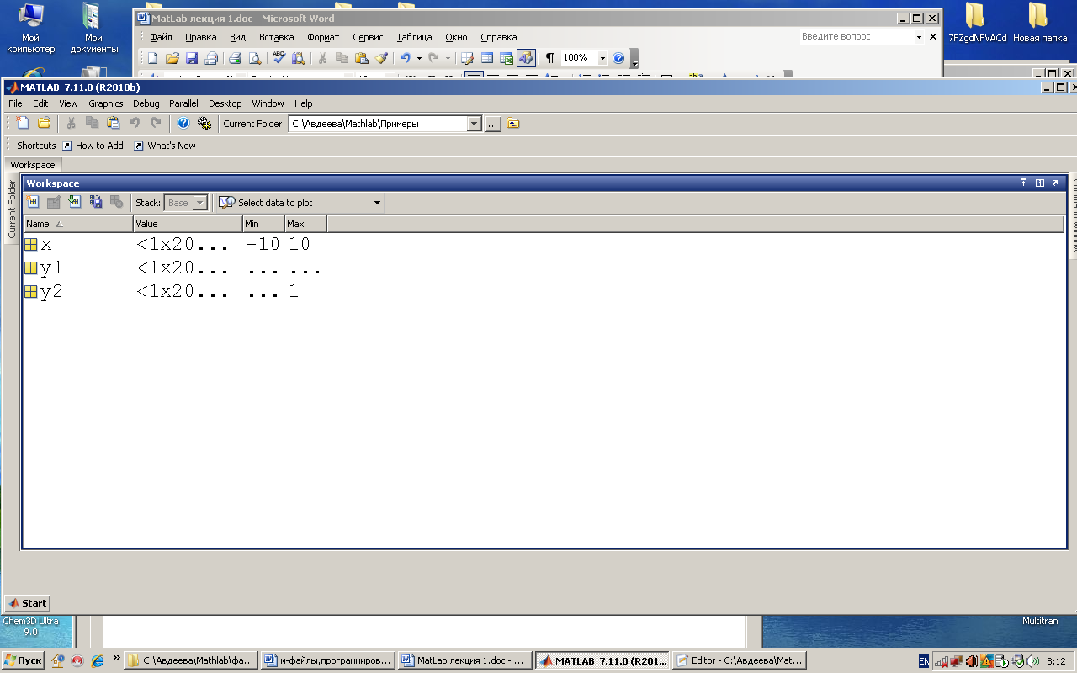Expand Current Folder path dropdown
Screen dimensions: 1077x673
[474, 124]
